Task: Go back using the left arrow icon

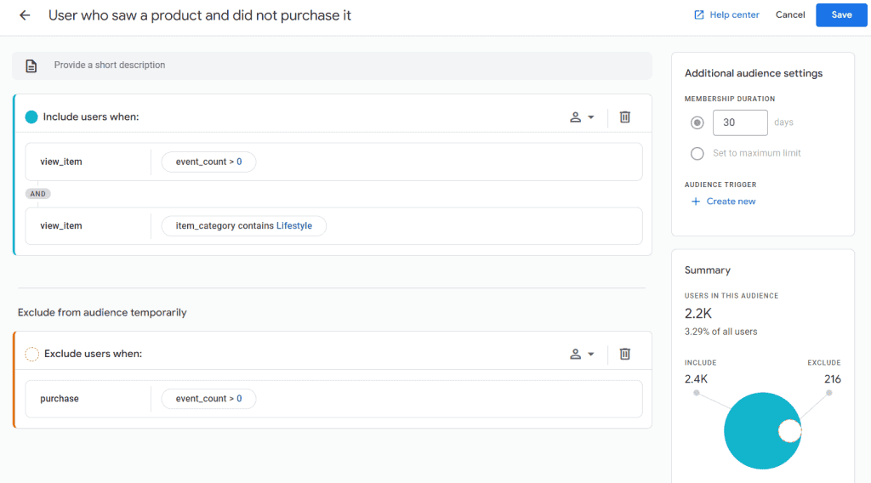Action: click(x=25, y=15)
